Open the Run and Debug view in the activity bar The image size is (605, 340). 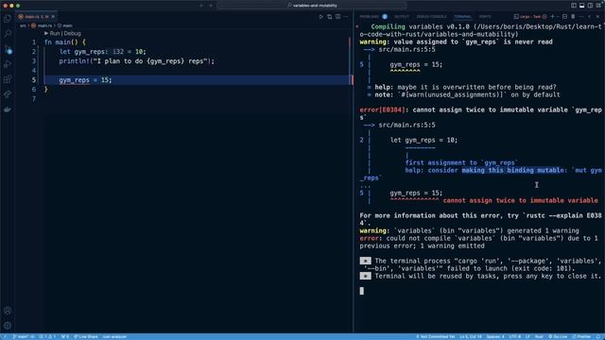pos(8,64)
